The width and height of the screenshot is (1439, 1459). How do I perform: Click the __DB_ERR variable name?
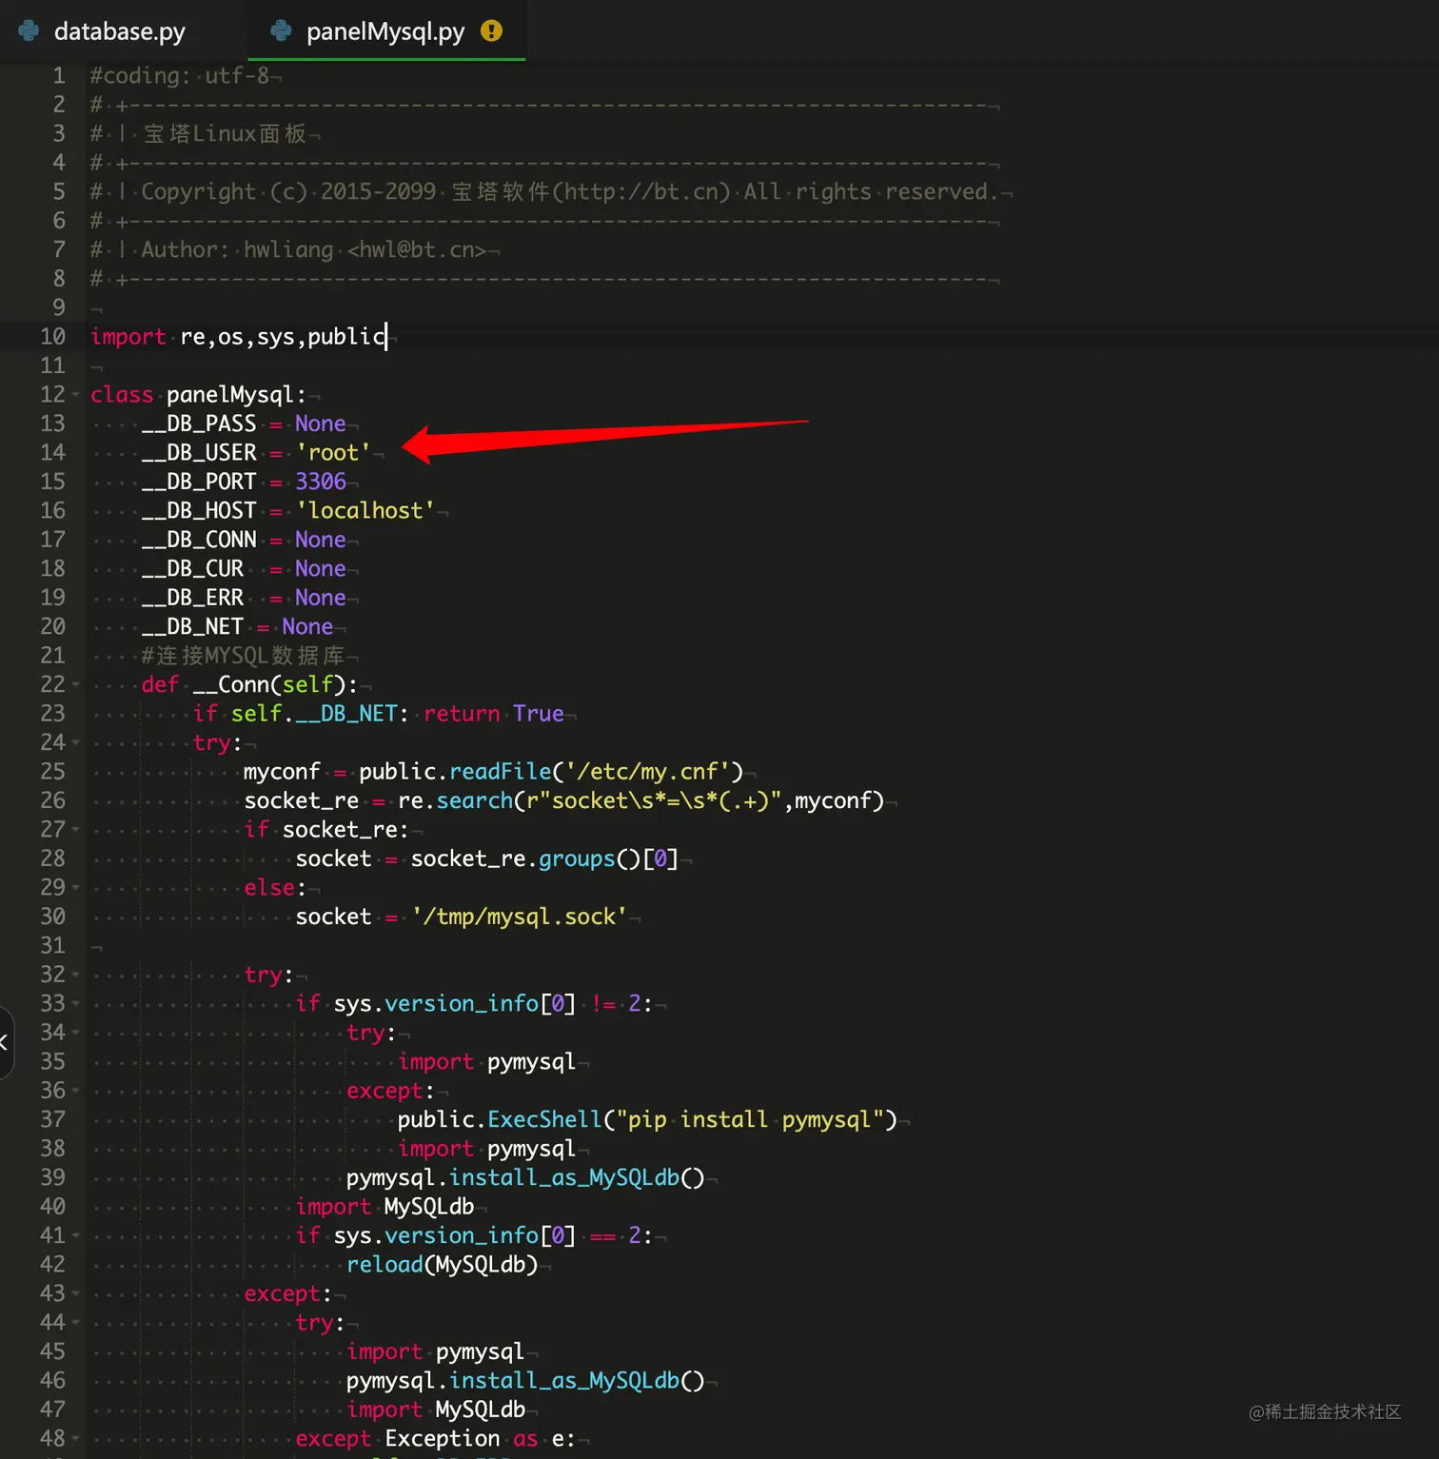coord(192,598)
